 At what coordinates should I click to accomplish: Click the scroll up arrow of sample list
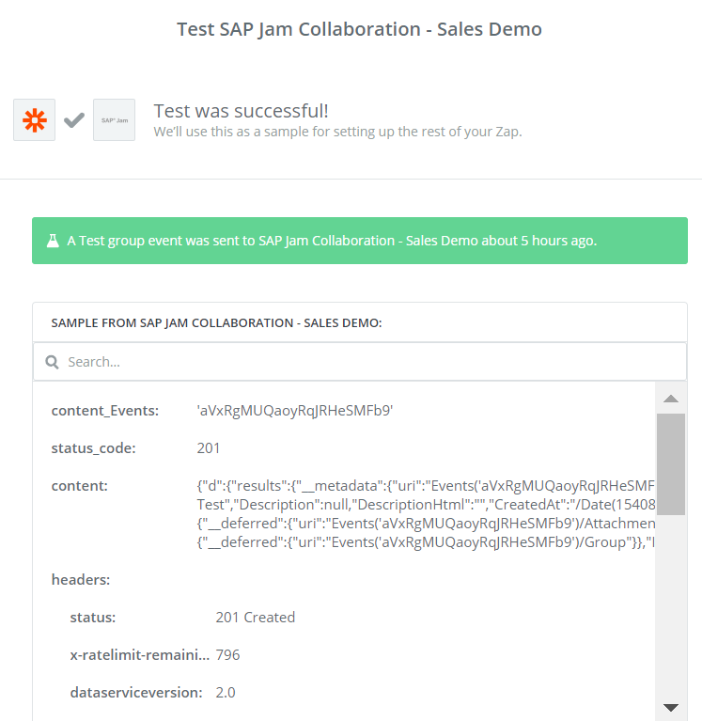[x=671, y=399]
